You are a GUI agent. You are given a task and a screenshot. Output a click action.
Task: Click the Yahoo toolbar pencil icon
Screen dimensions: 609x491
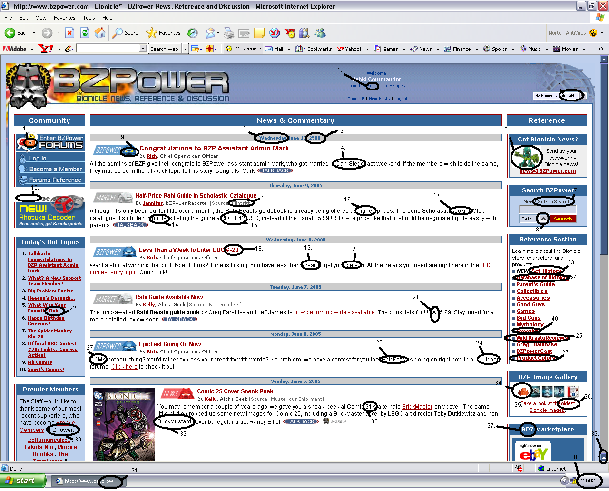pyautogui.click(x=69, y=49)
